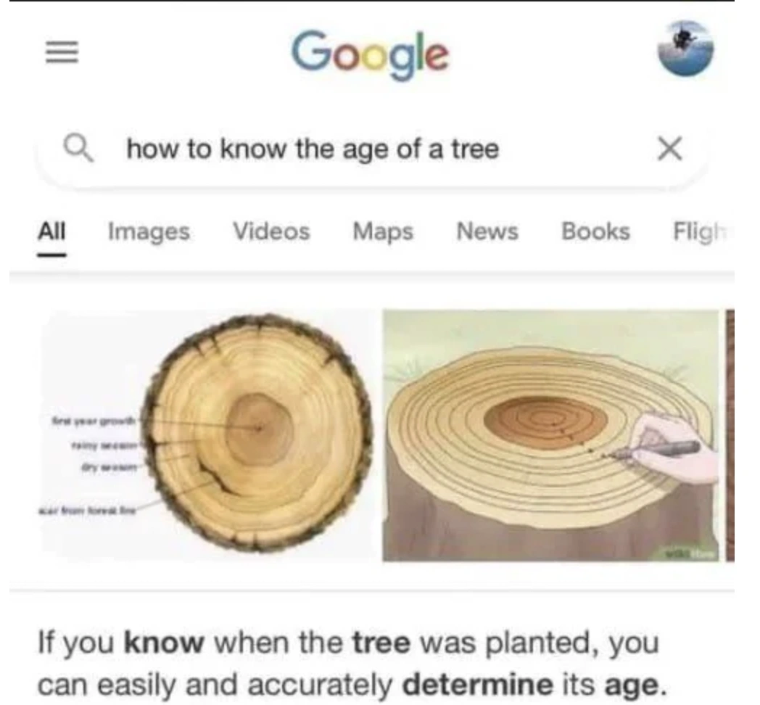Click the Google logo
The width and height of the screenshot is (760, 705).
pyautogui.click(x=371, y=54)
